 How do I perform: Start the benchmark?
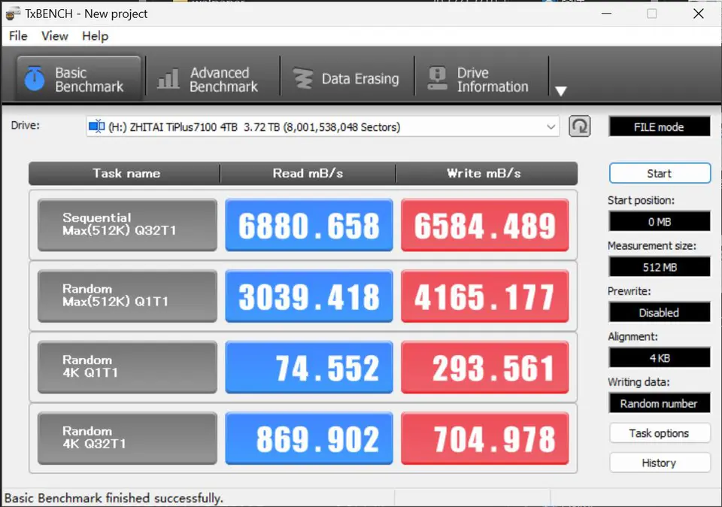click(x=660, y=174)
